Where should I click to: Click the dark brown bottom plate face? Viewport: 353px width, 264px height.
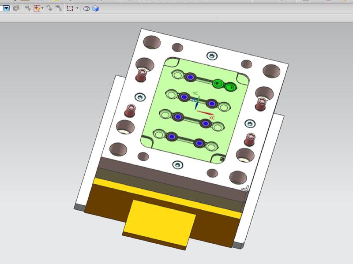106,202
